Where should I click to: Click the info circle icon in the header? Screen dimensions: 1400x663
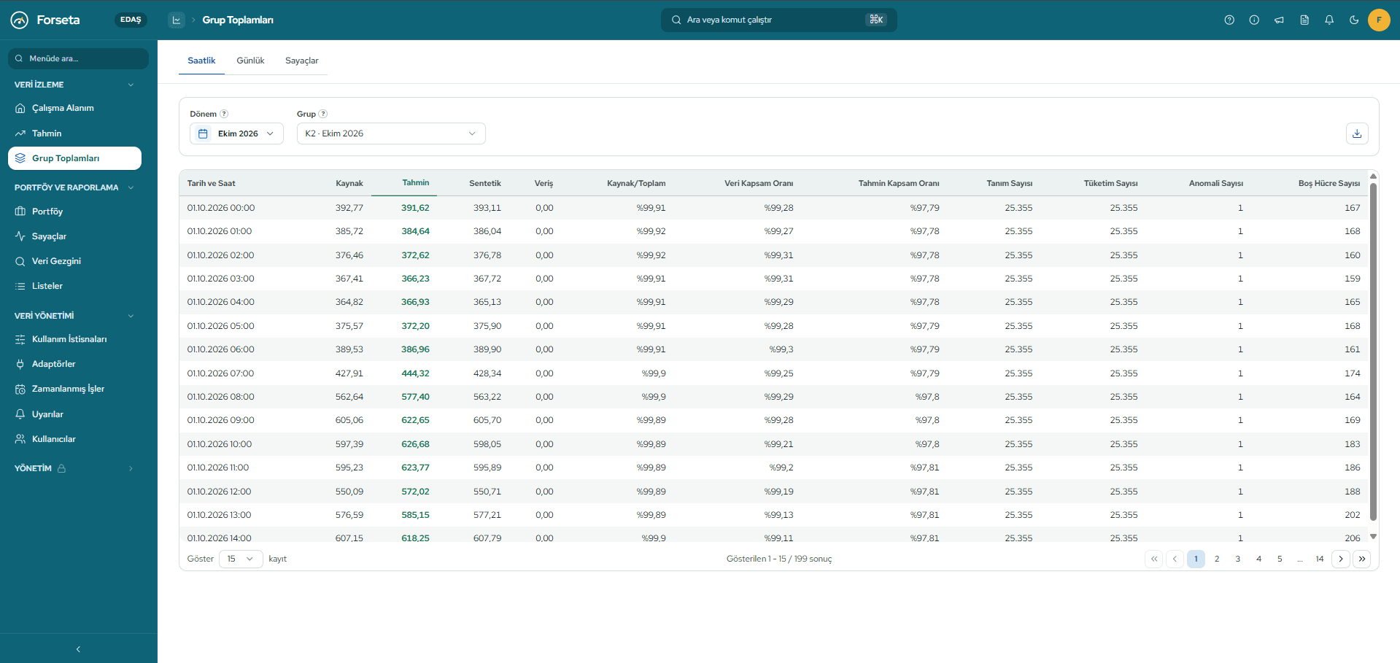point(1254,20)
